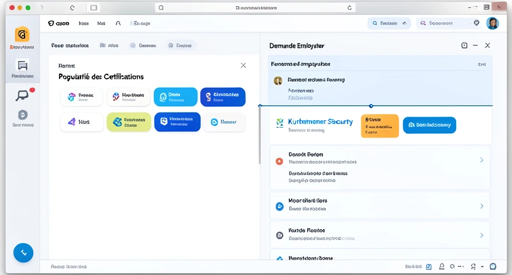512x275 pixels.
Task: Click the light blue certification tile in top row
Action: coord(175,97)
